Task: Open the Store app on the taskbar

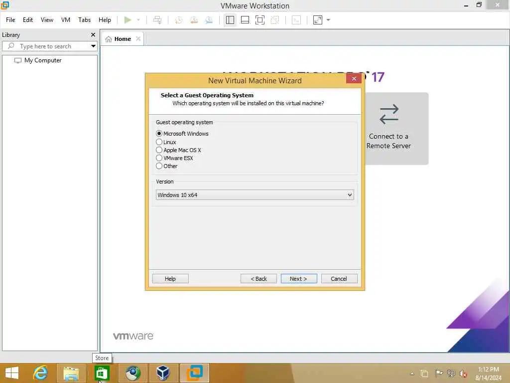Action: pyautogui.click(x=102, y=373)
